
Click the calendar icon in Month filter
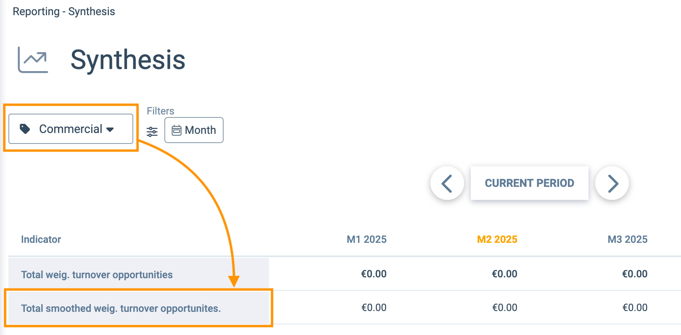point(177,130)
